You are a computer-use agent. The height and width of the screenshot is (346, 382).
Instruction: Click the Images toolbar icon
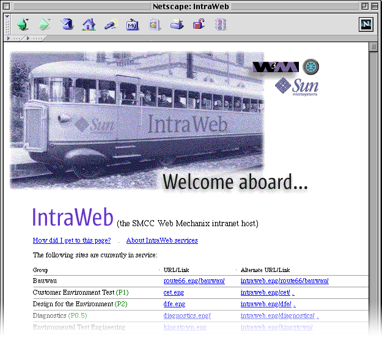point(155,24)
